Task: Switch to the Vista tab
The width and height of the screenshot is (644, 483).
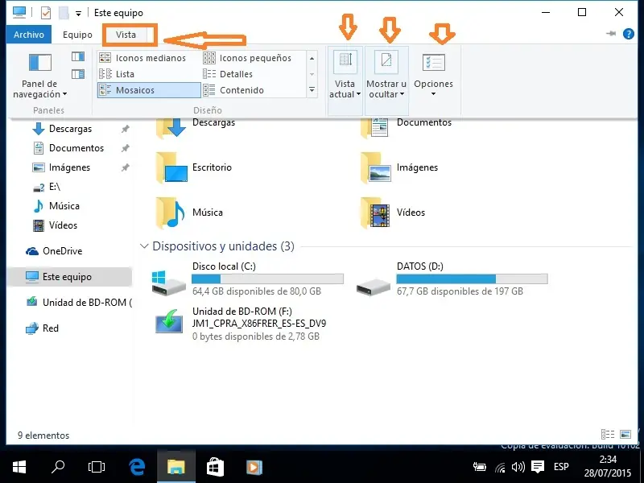Action: coord(126,35)
